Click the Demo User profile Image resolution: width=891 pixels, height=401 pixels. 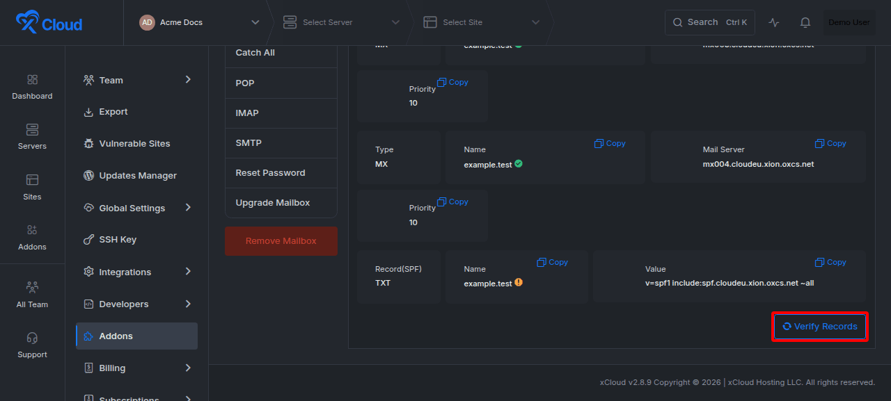[849, 22]
